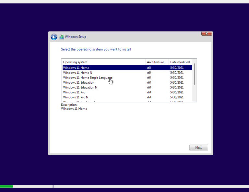The image size is (249, 192).
Task: Click the Architecture column header
Action: click(157, 62)
